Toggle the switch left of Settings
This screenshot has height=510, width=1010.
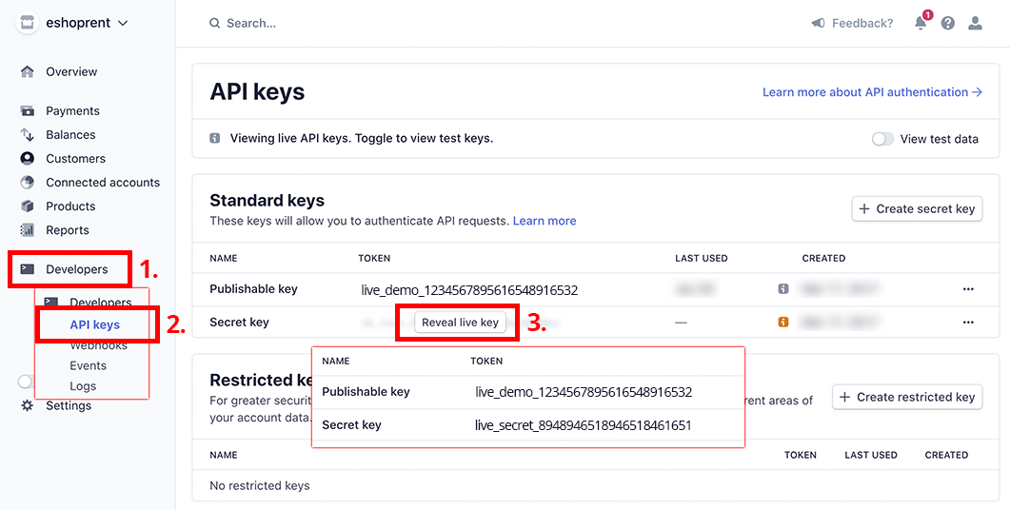point(25,382)
